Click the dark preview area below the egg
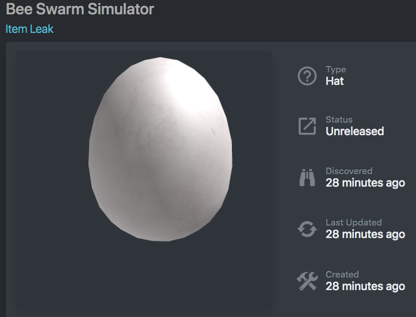 point(143,275)
